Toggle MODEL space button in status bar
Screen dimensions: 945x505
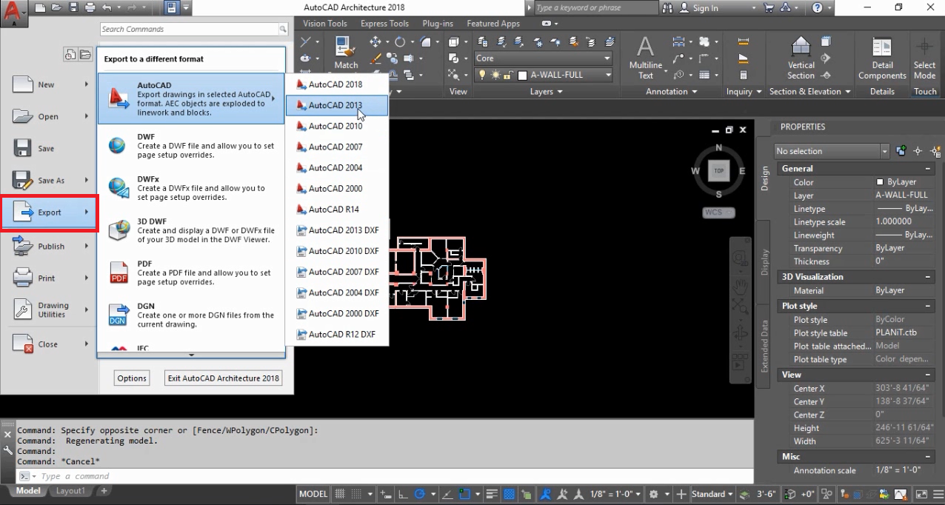point(313,494)
